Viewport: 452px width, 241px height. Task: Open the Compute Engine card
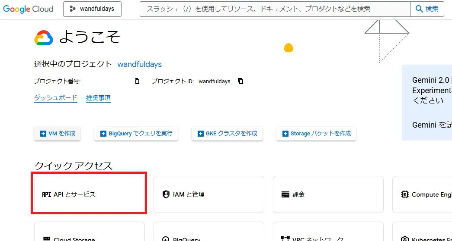pos(422,194)
